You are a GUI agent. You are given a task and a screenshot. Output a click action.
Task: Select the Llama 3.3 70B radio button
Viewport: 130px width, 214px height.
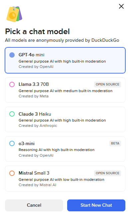pyautogui.click(x=12, y=84)
